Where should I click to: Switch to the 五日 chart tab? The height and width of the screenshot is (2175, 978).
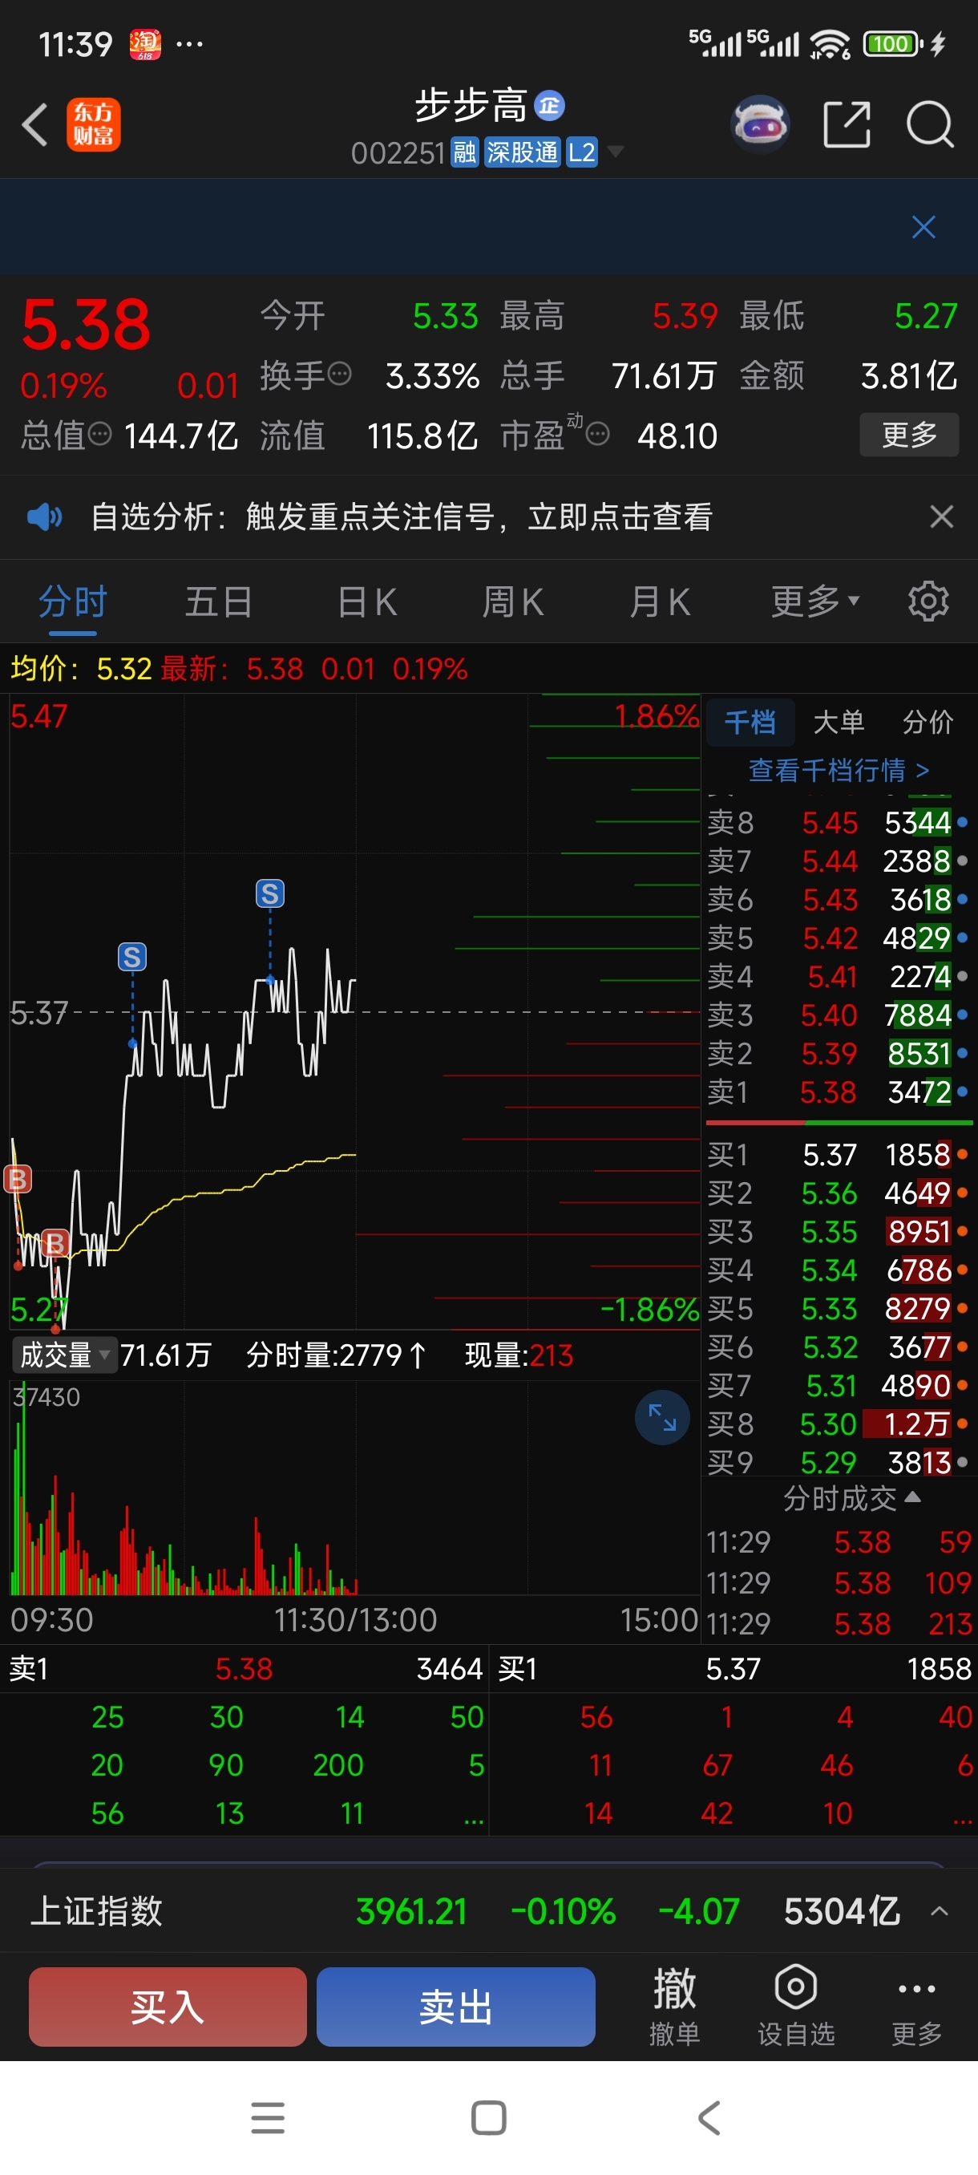point(219,602)
